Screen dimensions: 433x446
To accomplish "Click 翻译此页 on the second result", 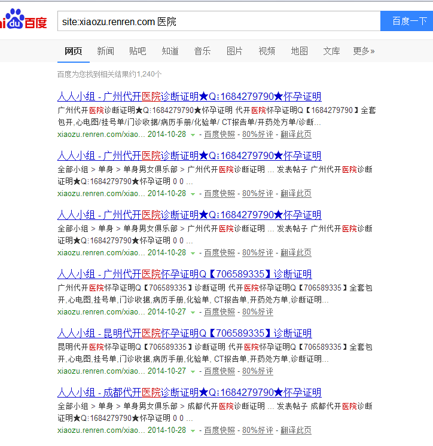I will (296, 194).
